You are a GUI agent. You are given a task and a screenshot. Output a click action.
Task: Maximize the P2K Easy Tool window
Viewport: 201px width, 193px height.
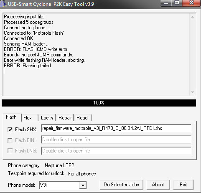[177, 3]
